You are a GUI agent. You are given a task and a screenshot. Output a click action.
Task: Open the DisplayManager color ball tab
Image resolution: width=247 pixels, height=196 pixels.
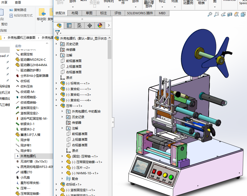100,25
